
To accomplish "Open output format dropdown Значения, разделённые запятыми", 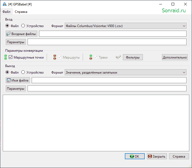I will tap(126, 73).
